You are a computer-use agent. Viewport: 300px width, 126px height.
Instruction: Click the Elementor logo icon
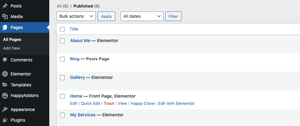coord(5,74)
